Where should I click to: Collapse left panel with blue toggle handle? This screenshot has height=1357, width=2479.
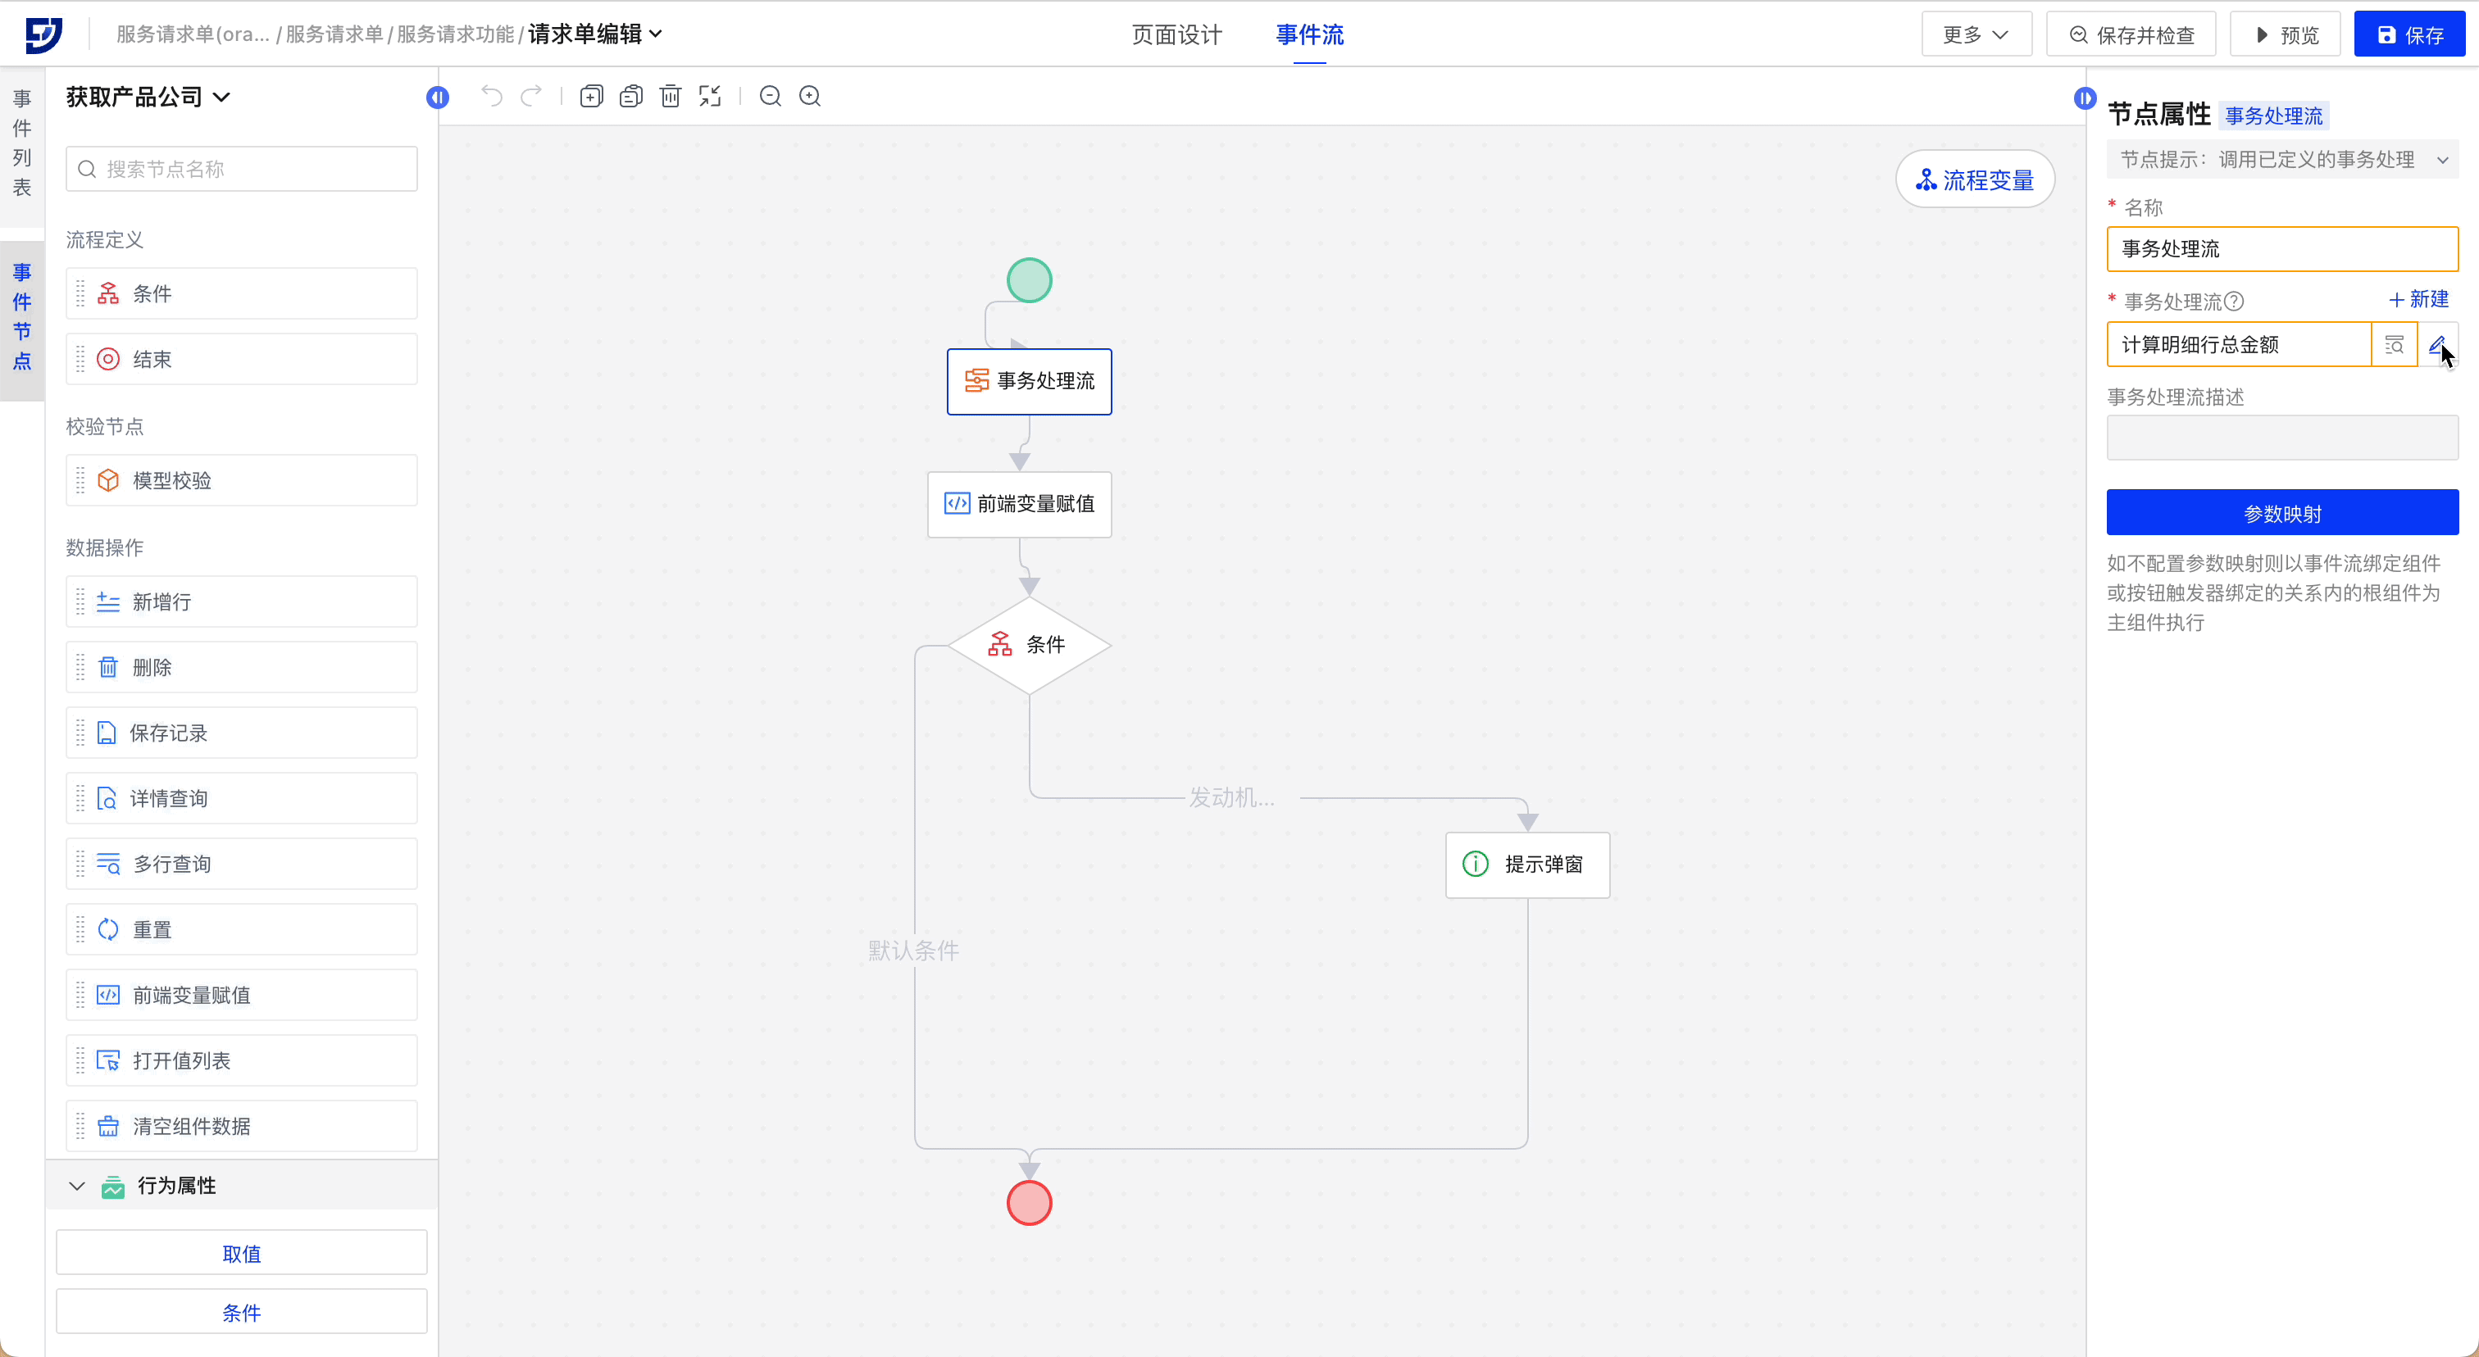point(438,98)
